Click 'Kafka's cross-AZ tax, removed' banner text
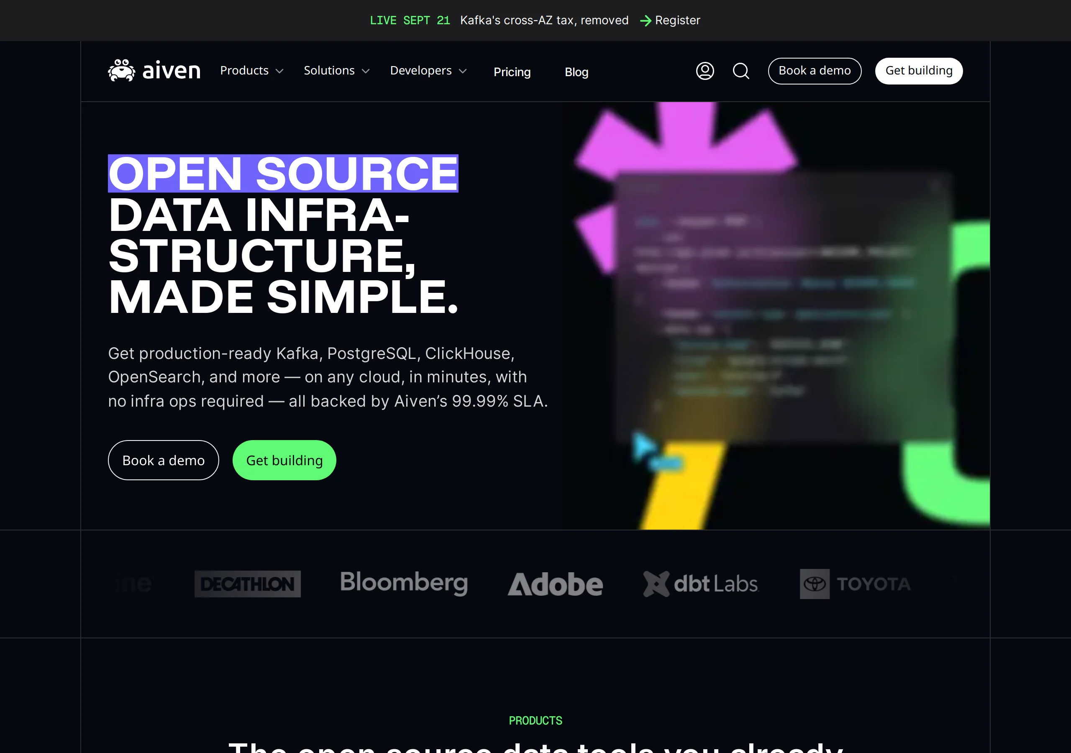 pyautogui.click(x=544, y=20)
